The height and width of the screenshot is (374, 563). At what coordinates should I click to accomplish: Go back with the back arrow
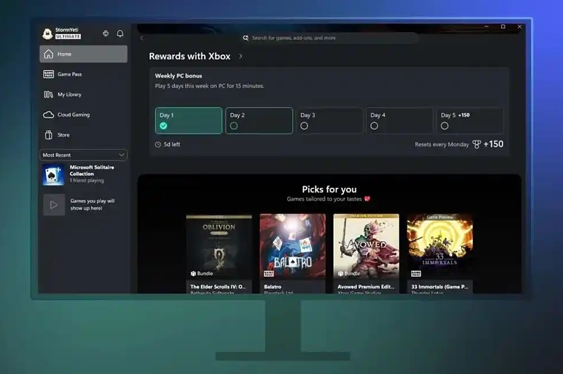[142, 38]
